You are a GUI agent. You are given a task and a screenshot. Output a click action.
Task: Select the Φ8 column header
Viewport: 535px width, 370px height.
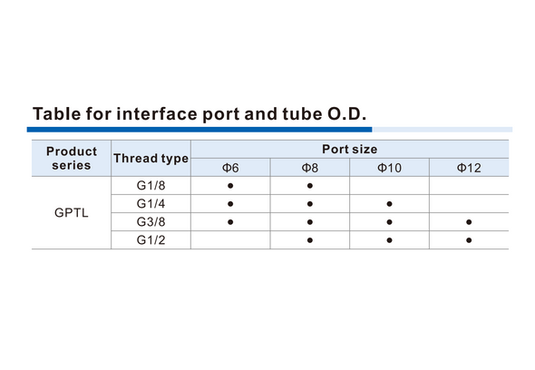pos(310,168)
